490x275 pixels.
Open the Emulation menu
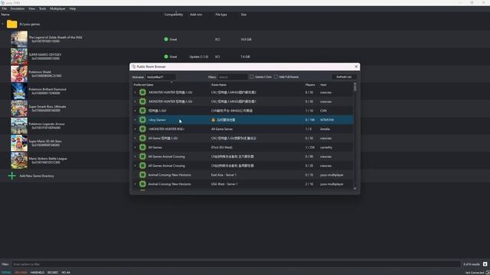[18, 8]
